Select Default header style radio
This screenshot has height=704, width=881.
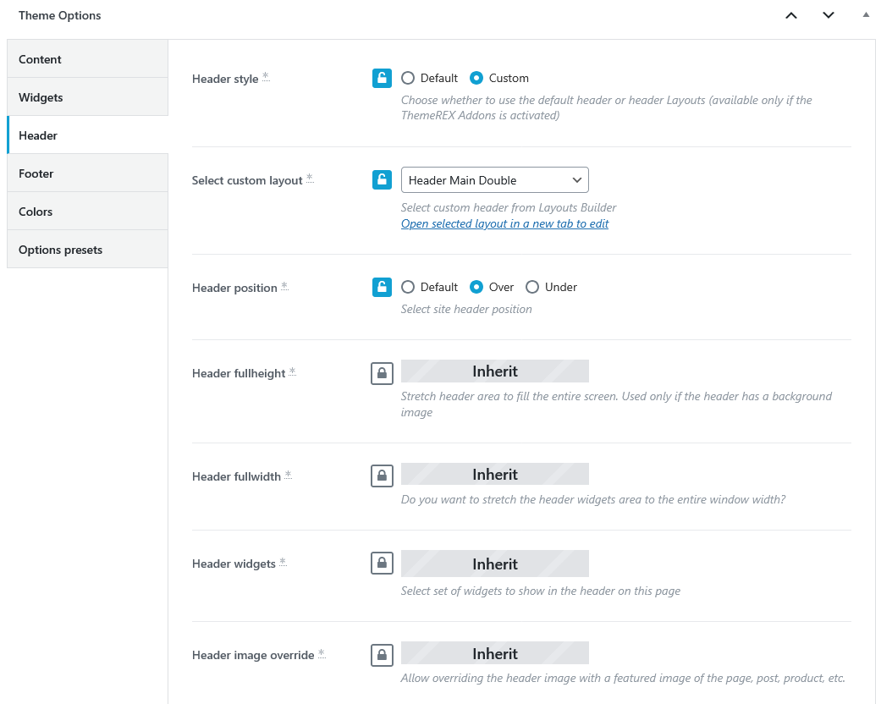pyautogui.click(x=408, y=78)
